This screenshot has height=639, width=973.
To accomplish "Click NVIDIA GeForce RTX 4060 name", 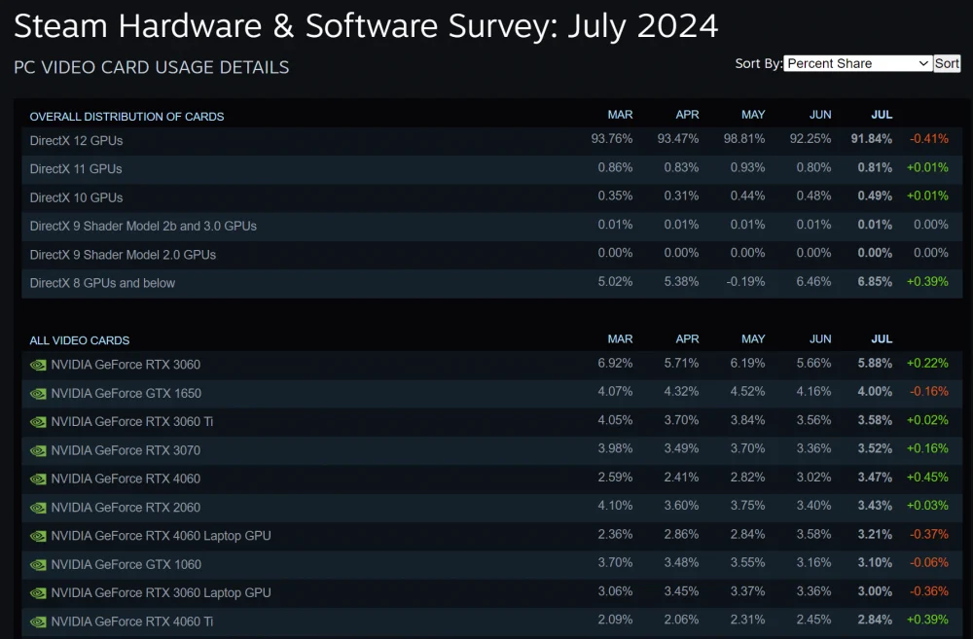I will pos(126,479).
